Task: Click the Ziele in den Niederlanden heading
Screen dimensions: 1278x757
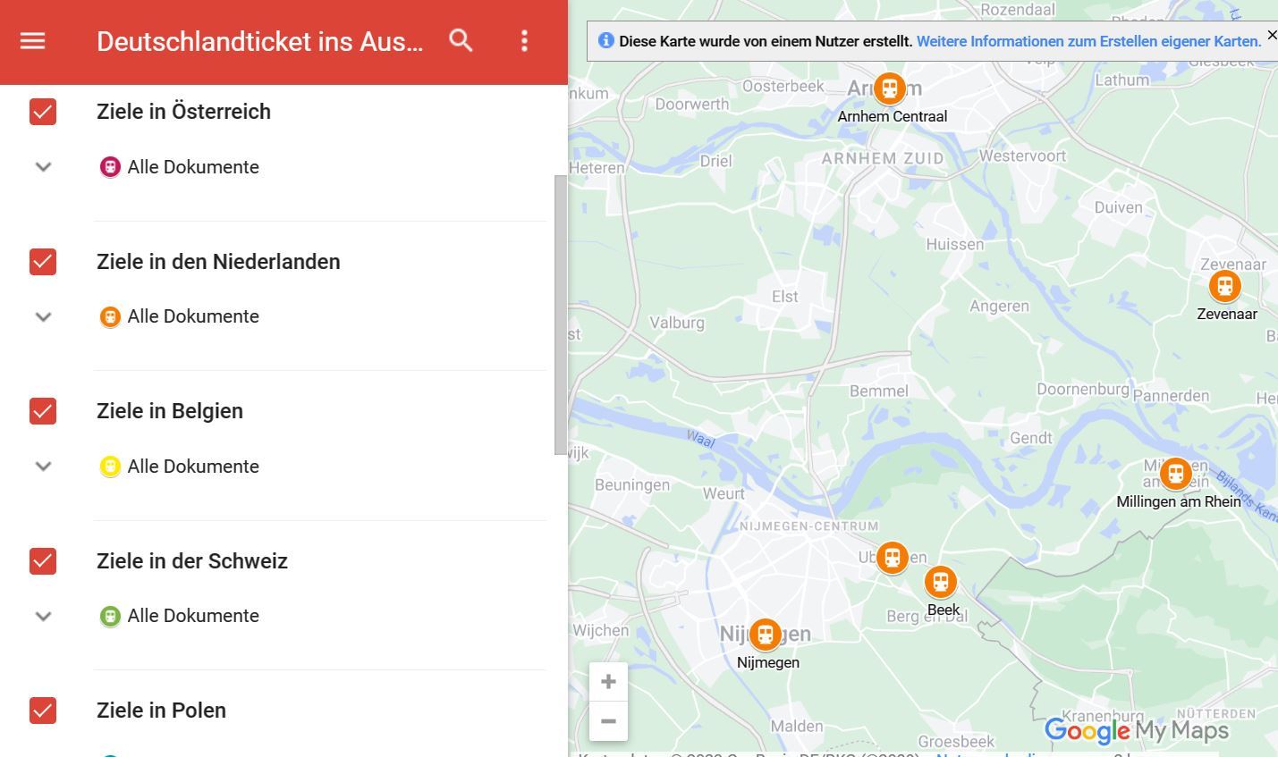Action: tap(218, 262)
